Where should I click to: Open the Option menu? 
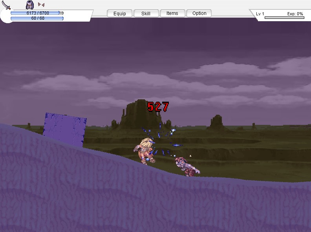(199, 13)
